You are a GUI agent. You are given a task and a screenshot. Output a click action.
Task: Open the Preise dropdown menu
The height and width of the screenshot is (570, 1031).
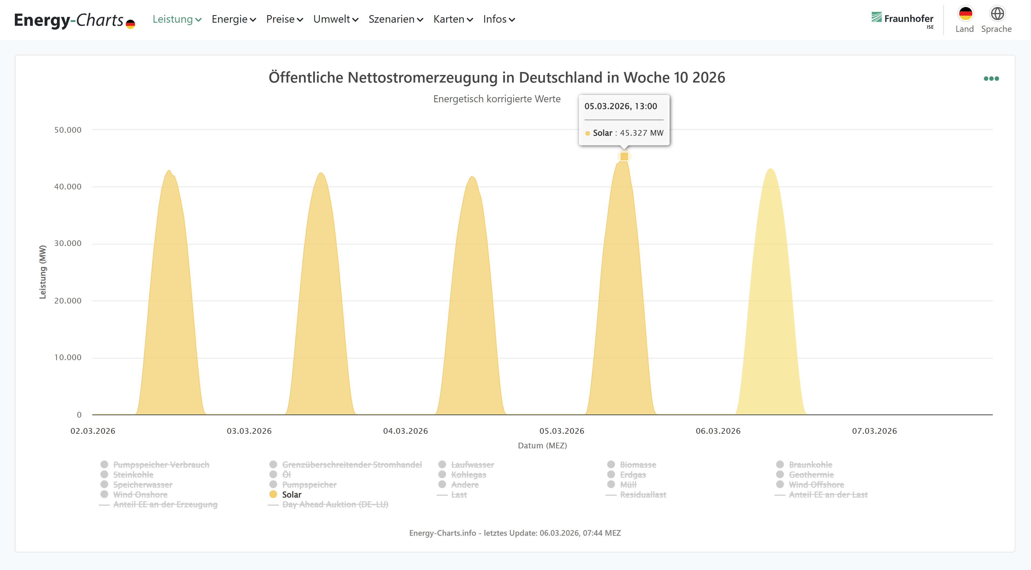click(x=284, y=19)
